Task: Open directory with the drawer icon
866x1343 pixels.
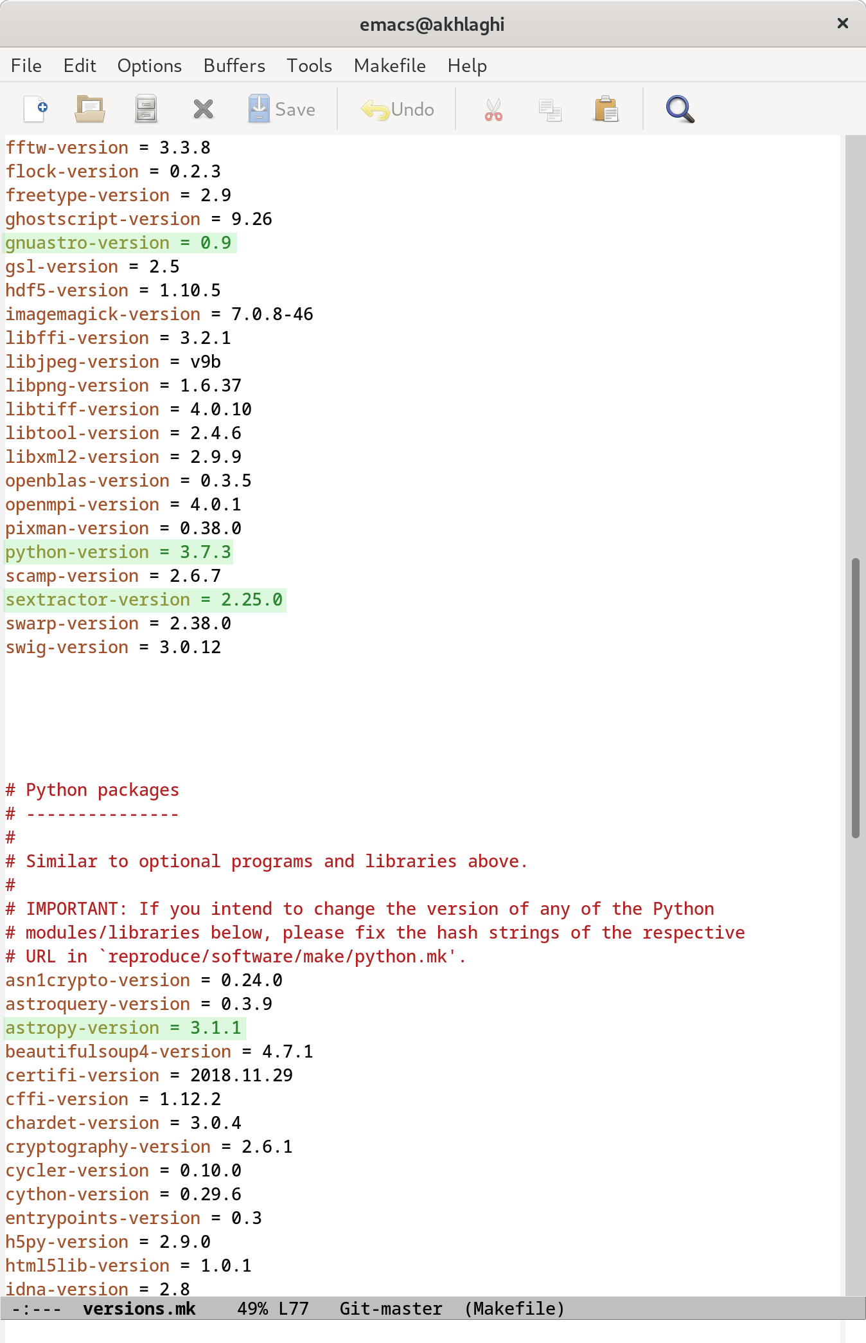Action: point(146,109)
